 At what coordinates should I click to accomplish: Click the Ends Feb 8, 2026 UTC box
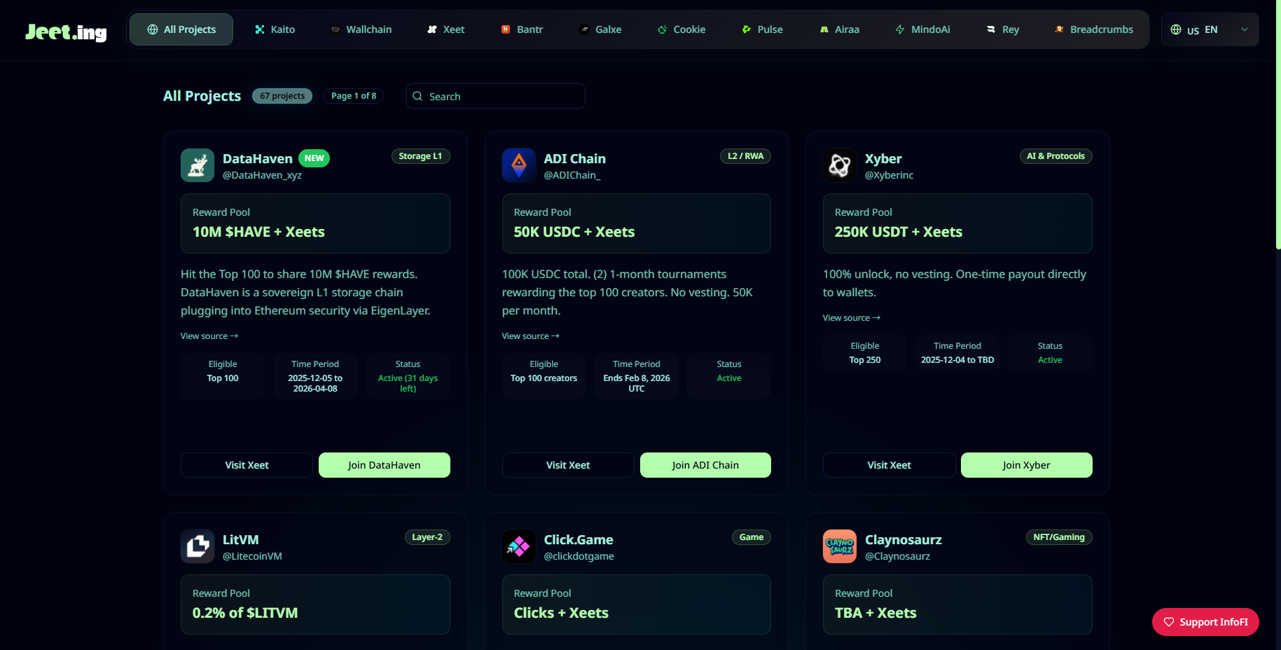(x=637, y=376)
